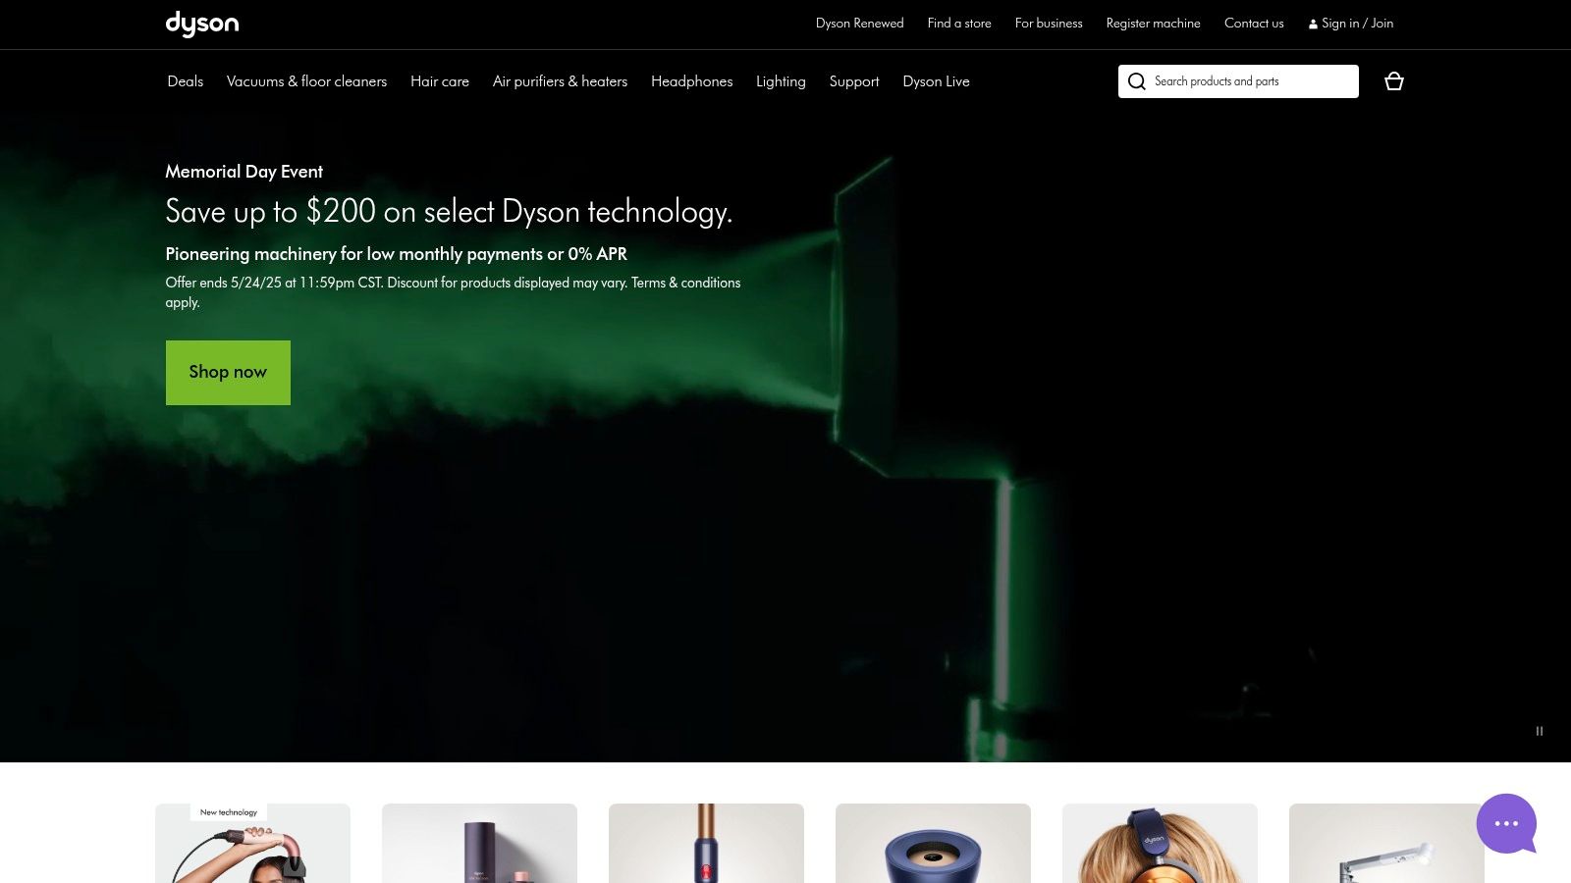Open the Contact us link
The height and width of the screenshot is (883, 1571).
1254,24
